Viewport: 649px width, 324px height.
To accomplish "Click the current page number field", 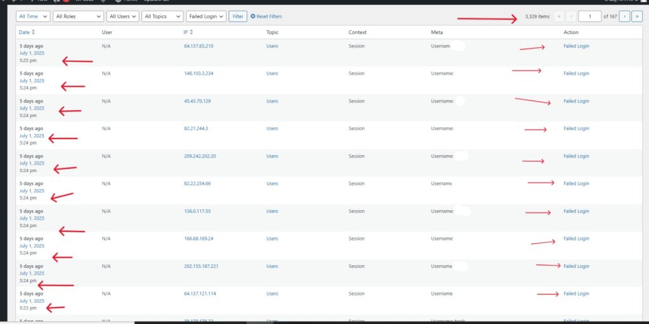I will 589,16.
